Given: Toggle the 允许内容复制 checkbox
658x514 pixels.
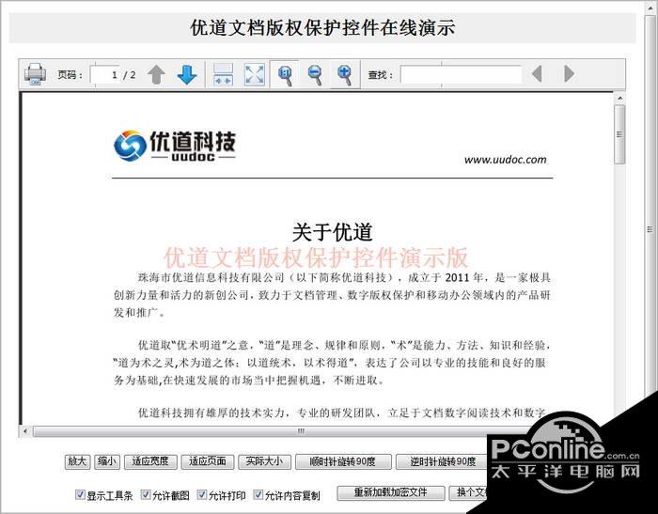Looking at the screenshot, I should pos(258,494).
